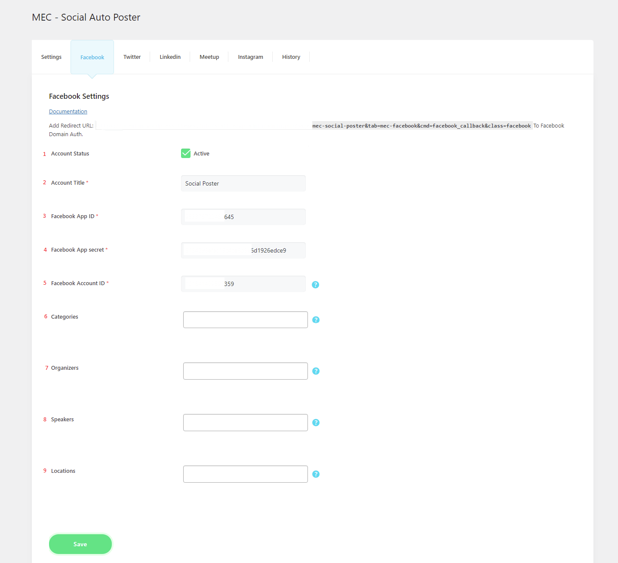Click the green Save button

(x=80, y=544)
